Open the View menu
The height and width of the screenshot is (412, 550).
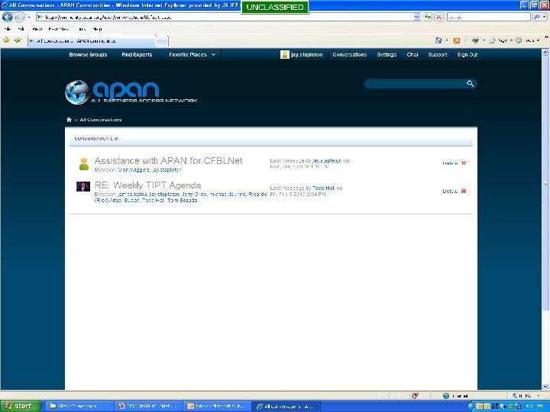37,29
